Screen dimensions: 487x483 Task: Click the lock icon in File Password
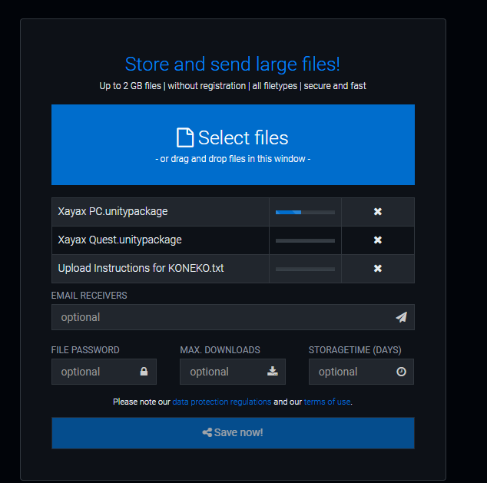pyautogui.click(x=144, y=372)
